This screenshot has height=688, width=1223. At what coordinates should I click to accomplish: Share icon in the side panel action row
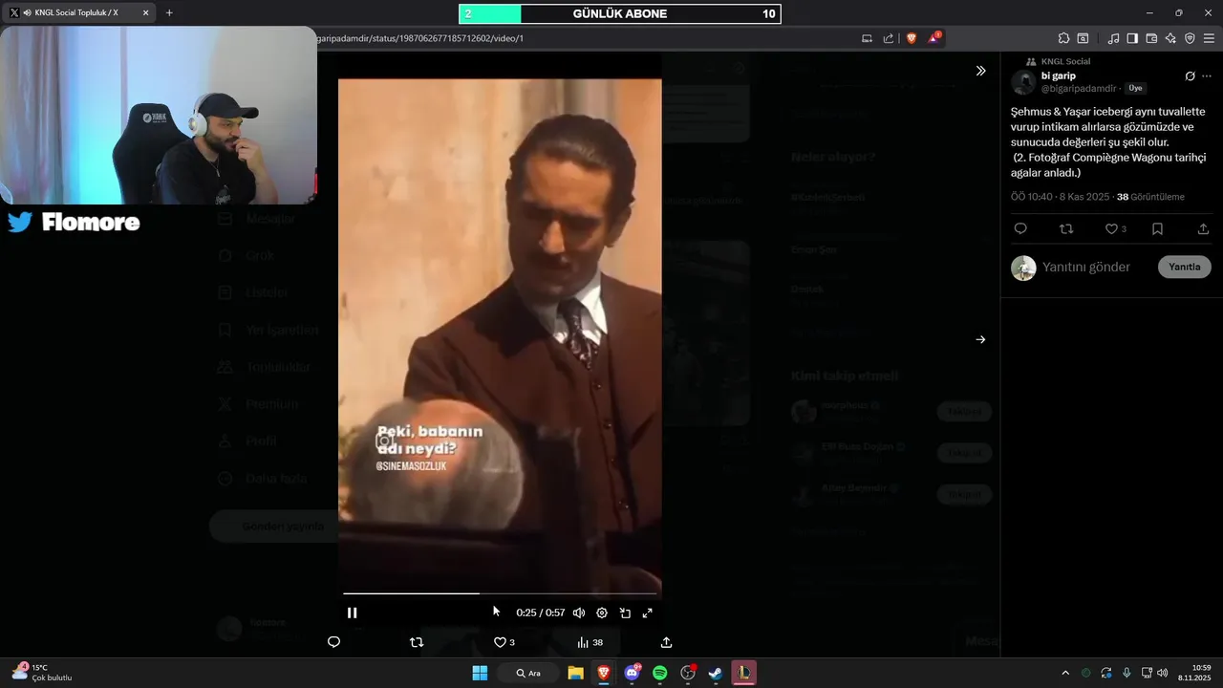[1203, 228]
